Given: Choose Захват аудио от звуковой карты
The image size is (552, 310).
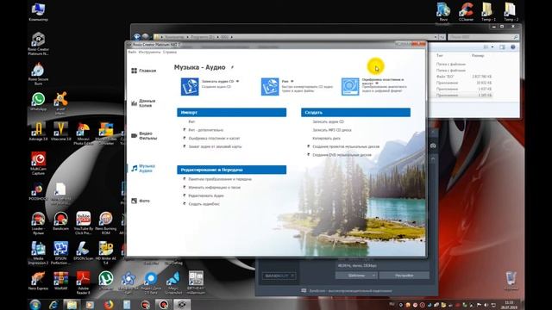Looking at the screenshot, I should (215, 146).
